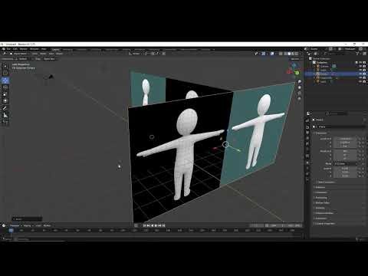This screenshot has height=276, width=368.
Task: Open the File menu
Action: click(8, 49)
